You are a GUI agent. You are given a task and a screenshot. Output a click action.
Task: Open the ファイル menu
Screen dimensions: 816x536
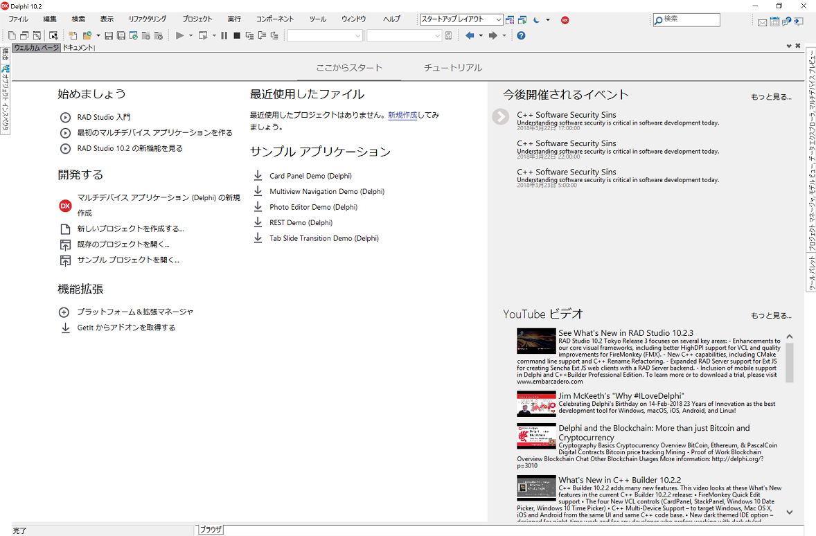(x=18, y=19)
